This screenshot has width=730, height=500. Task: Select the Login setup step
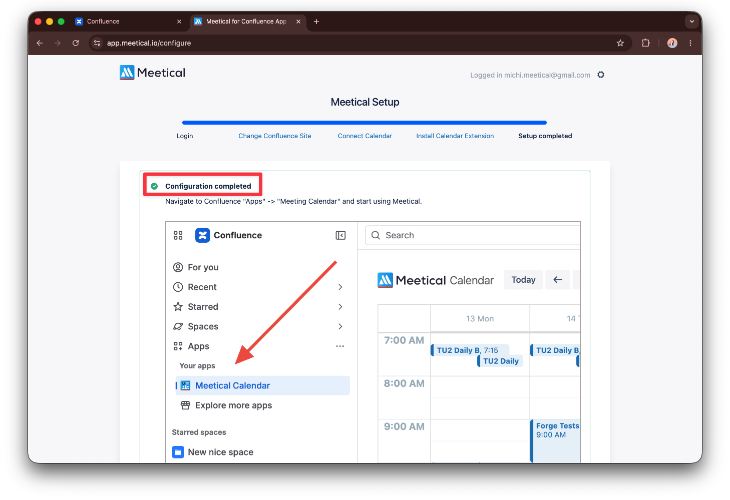coord(185,136)
